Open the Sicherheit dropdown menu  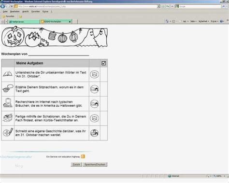click(203, 21)
